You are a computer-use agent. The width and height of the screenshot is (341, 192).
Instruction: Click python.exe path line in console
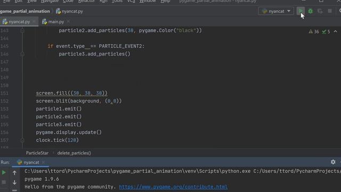tap(183, 171)
